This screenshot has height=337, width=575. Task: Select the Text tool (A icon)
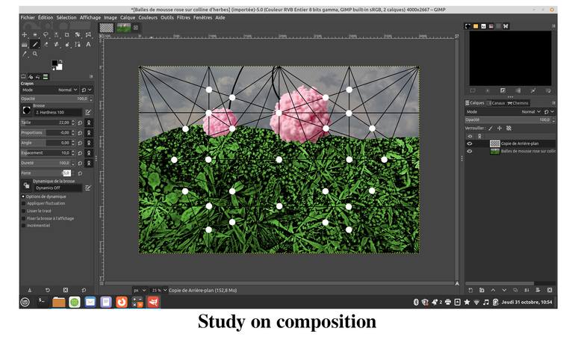coord(88,44)
